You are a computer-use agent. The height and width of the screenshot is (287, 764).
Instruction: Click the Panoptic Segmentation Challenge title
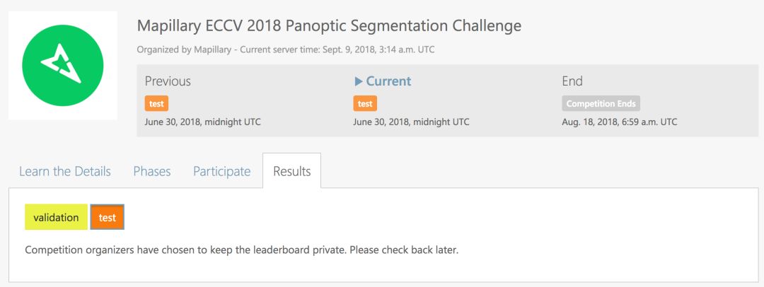coord(329,26)
